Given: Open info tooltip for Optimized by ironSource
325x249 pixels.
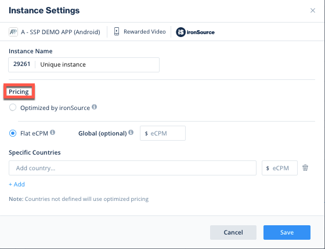Looking at the screenshot, I should [x=94, y=107].
